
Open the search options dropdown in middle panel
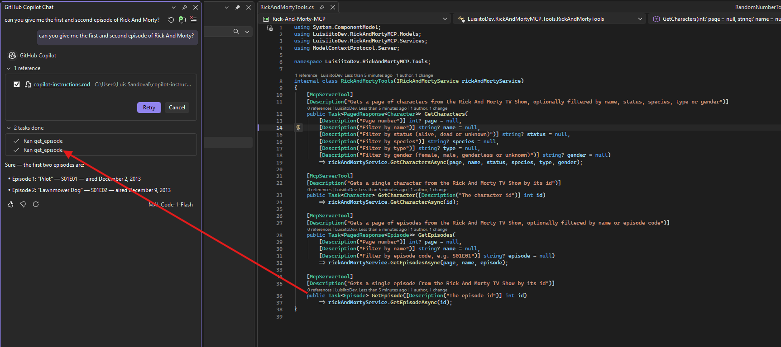tap(247, 32)
